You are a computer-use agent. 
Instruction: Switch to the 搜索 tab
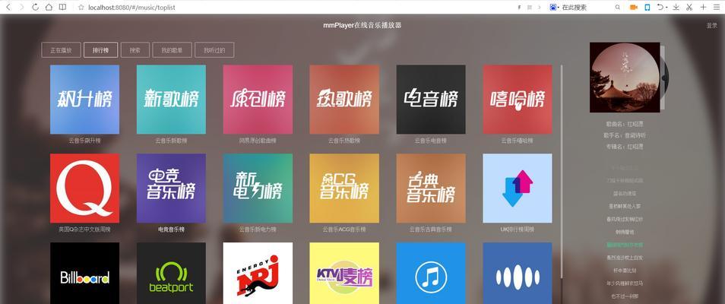pyautogui.click(x=135, y=50)
